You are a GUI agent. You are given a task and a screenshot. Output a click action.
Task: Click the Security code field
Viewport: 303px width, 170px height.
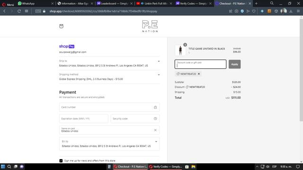pyautogui.click(x=135, y=119)
